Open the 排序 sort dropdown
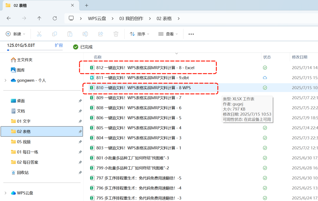Image resolution: width=318 pixels, height=201 pixels. pos(139,34)
